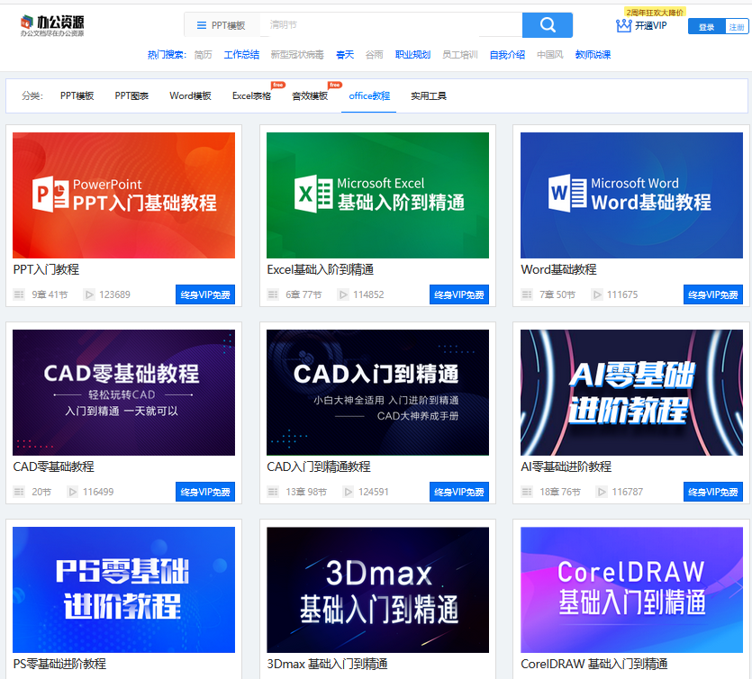The width and height of the screenshot is (752, 679).
Task: Click chapter icon on CAD零基础教程 card
Action: [19, 492]
